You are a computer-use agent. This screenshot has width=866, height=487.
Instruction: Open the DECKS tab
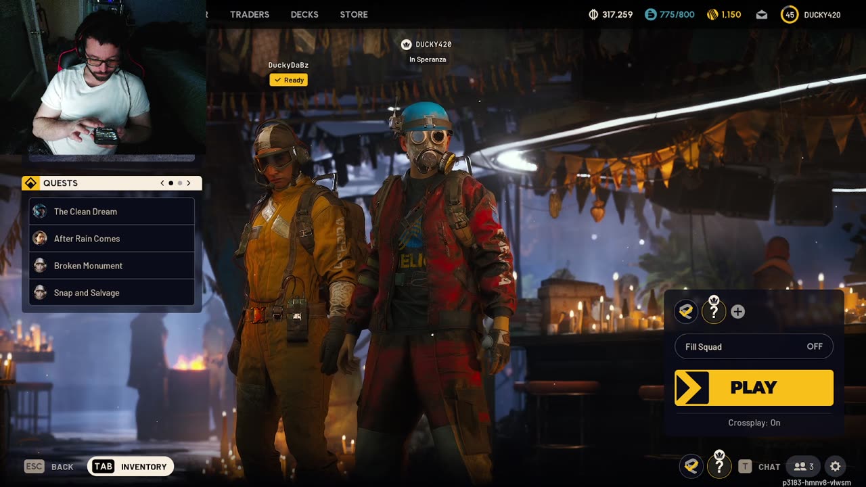point(304,14)
